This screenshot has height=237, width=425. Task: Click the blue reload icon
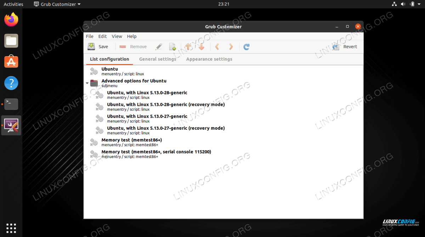tap(246, 47)
